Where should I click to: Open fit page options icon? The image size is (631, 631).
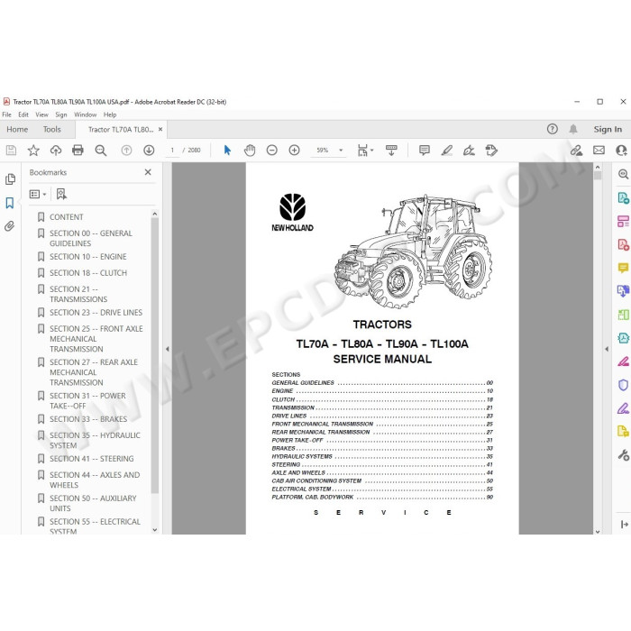coord(365,151)
